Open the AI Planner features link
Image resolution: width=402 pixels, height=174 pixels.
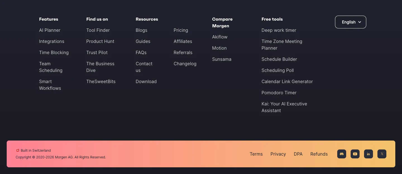[x=50, y=30]
